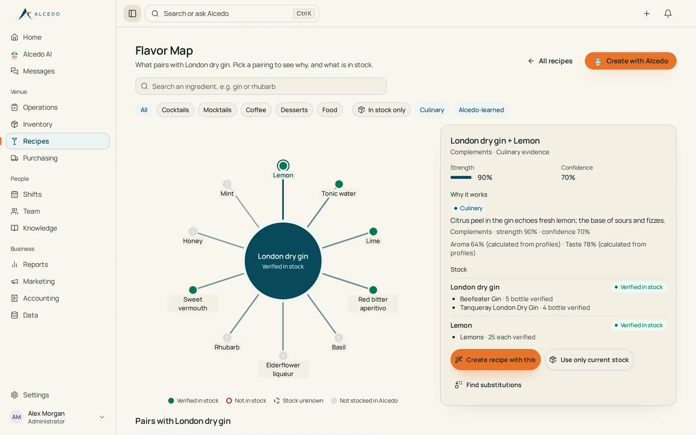Toggle the Culinary evidence filter

click(432, 110)
